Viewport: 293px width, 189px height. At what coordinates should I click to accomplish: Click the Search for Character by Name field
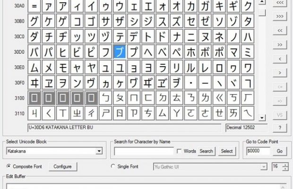click(144, 151)
